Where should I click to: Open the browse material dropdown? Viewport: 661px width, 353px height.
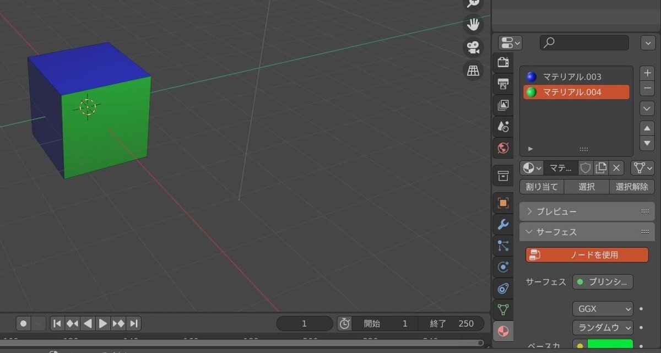click(x=532, y=168)
